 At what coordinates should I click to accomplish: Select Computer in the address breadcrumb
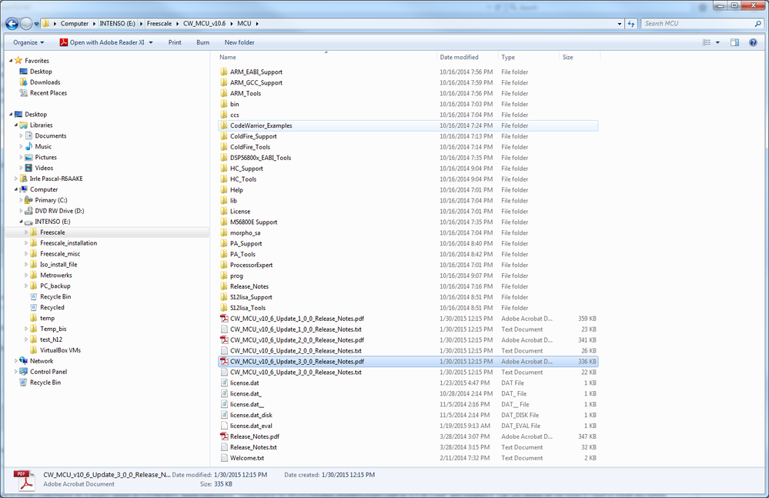click(x=75, y=24)
